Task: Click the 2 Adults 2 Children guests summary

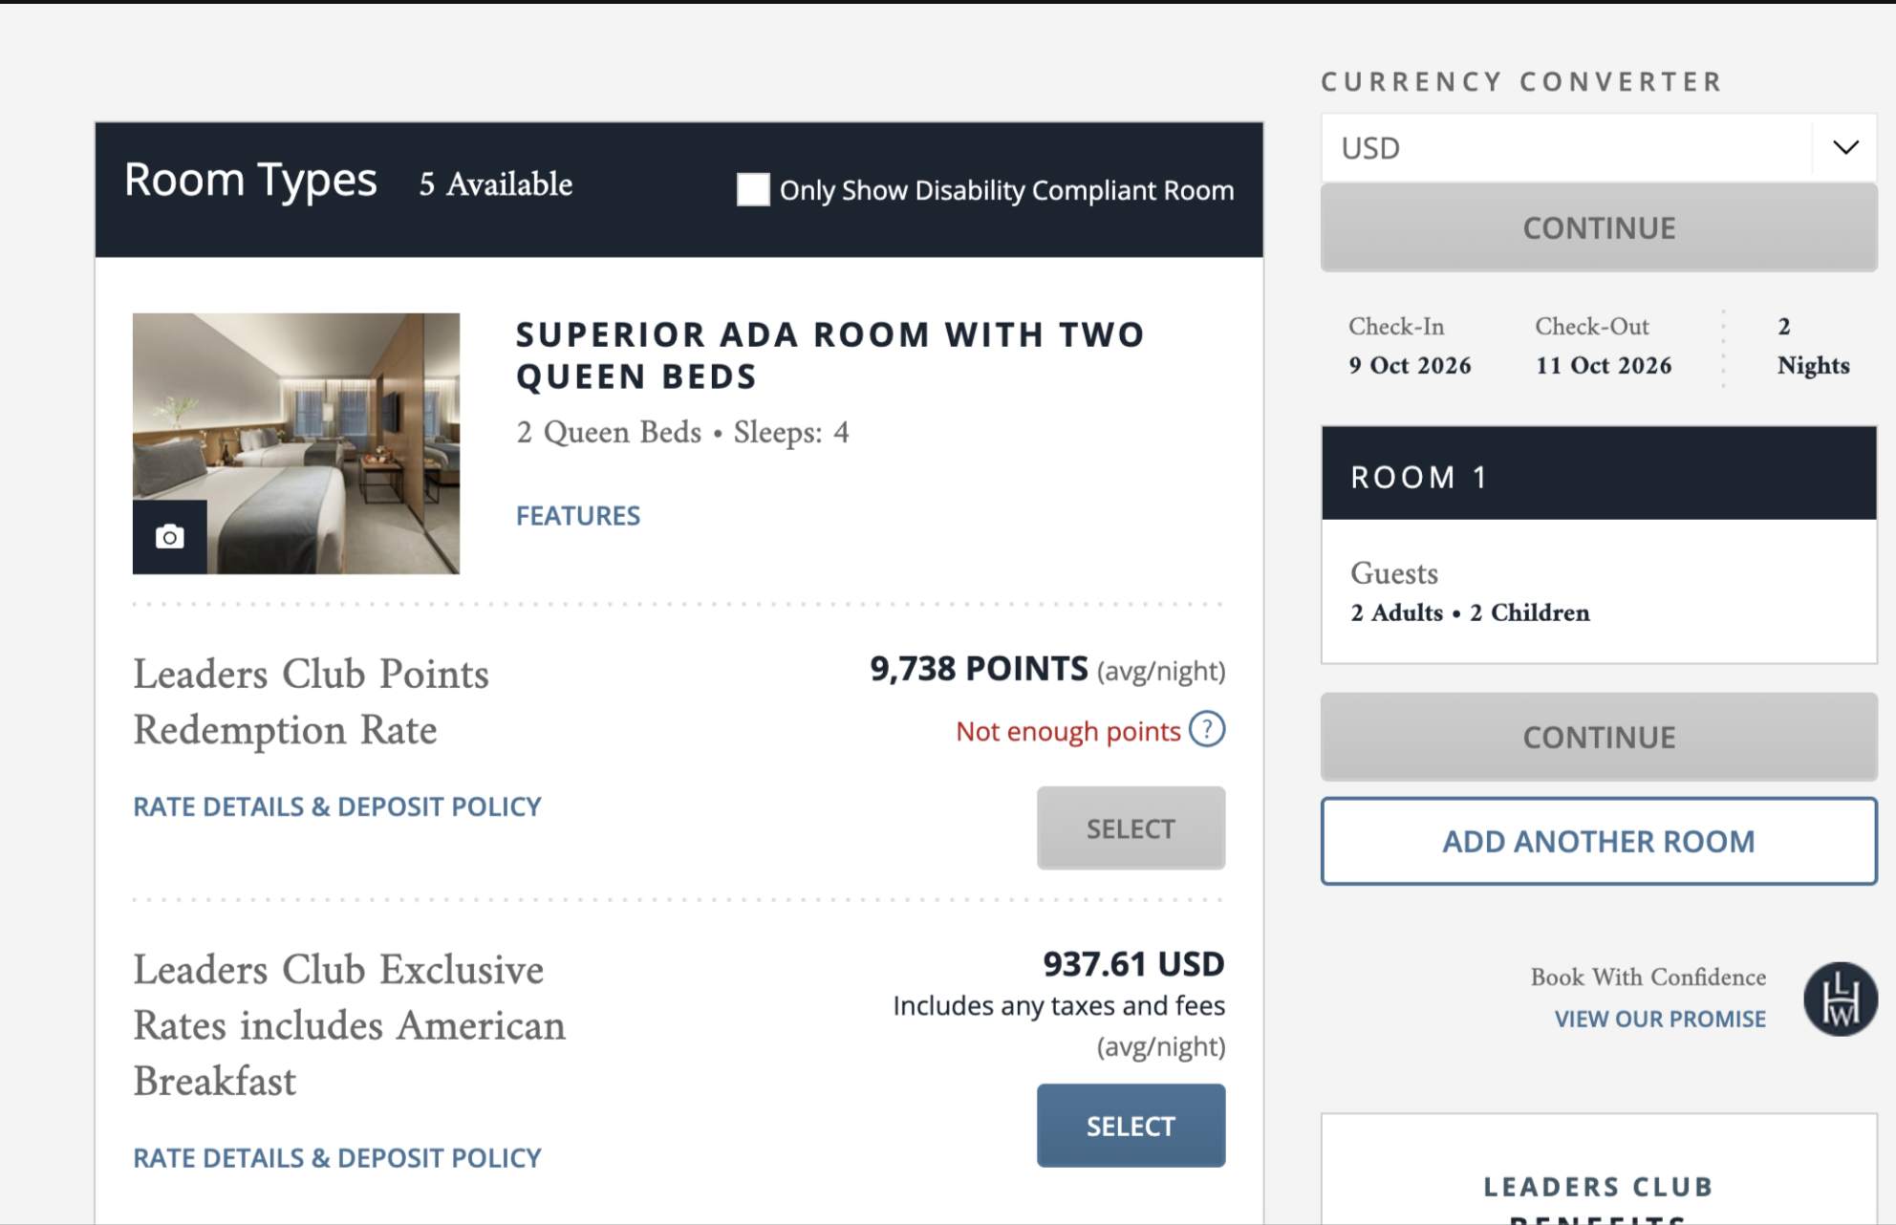Action: 1470,613
